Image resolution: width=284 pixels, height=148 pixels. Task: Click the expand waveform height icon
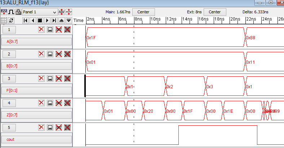pos(62,12)
